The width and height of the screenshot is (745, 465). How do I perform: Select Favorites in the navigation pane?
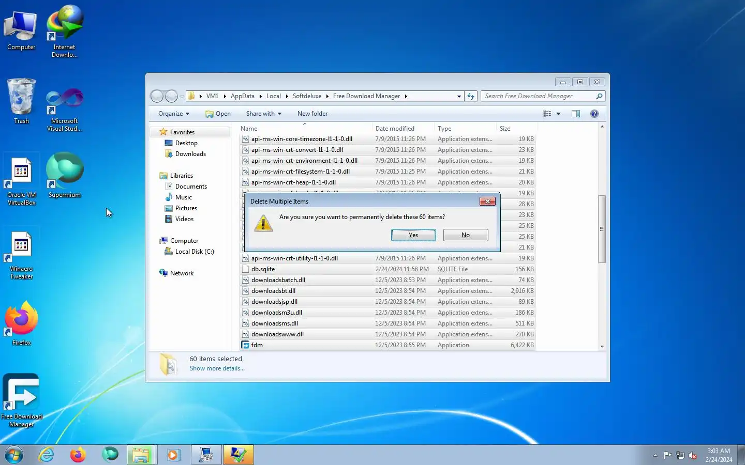tap(182, 132)
